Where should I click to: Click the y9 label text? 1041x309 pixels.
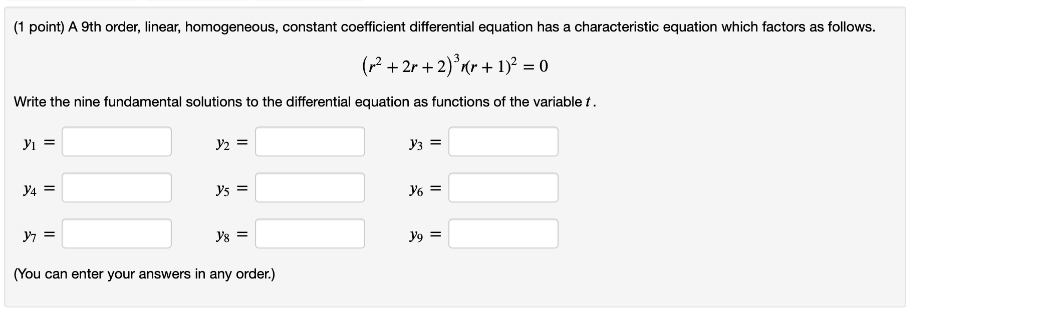[416, 235]
